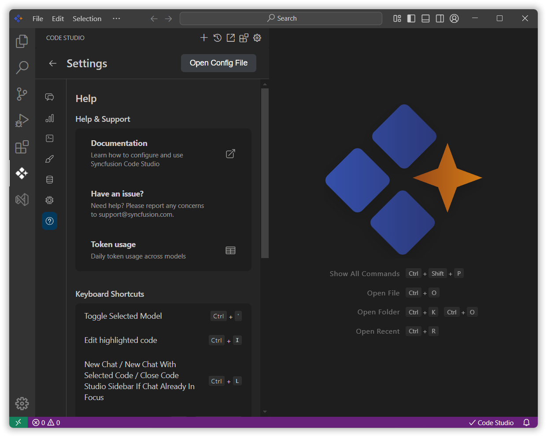This screenshot has height=437, width=547.
Task: Click the Open Config File button
Action: (x=218, y=63)
